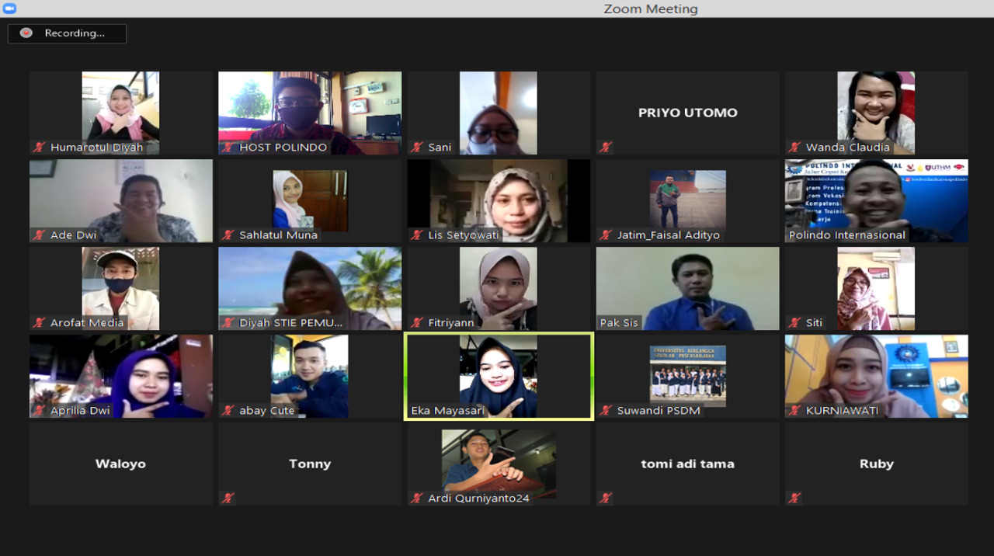
Task: Click muted mic icon on PRIYO UTOMO tile
Action: 606,147
